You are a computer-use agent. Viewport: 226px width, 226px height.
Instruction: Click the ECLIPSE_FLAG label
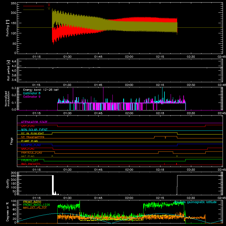tap(31, 145)
